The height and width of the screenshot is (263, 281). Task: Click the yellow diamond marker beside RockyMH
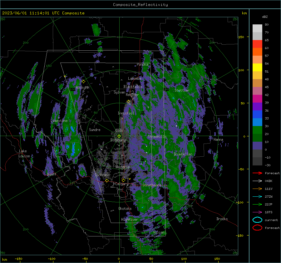click(83, 82)
